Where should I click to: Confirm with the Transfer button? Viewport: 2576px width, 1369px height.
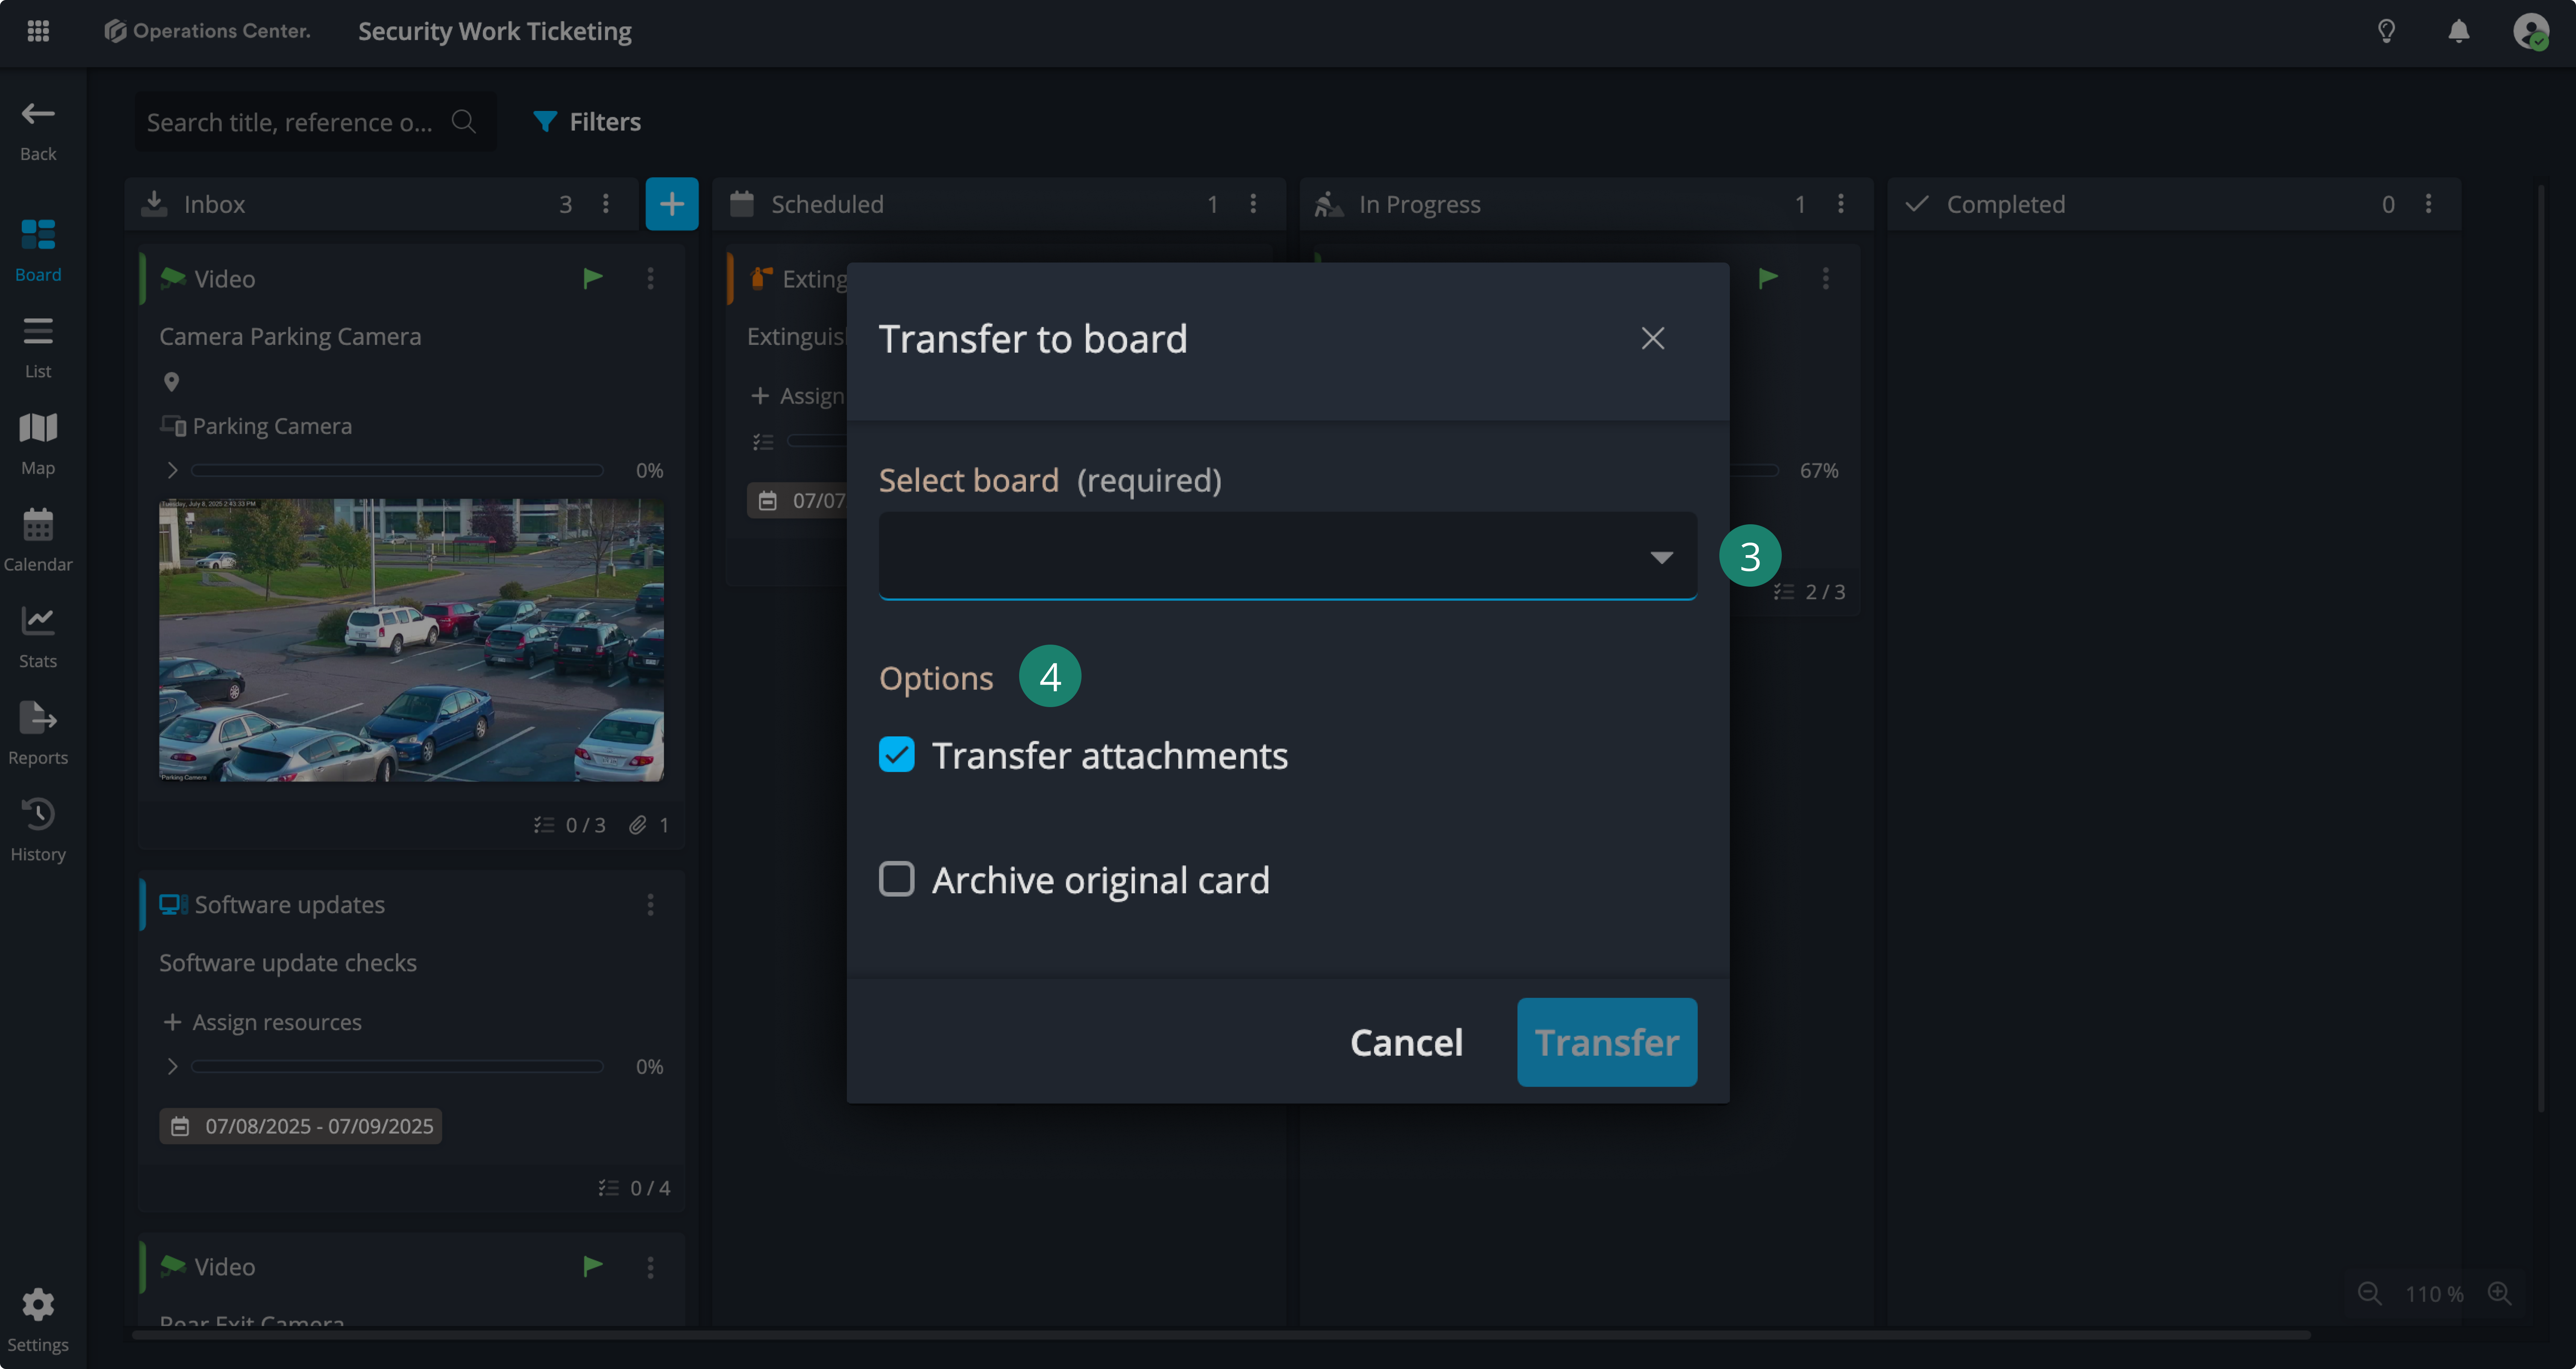1607,1042
